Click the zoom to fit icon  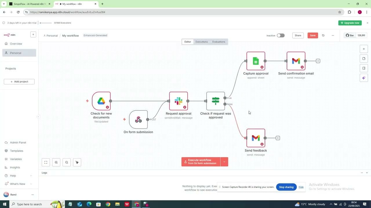[x=46, y=162]
